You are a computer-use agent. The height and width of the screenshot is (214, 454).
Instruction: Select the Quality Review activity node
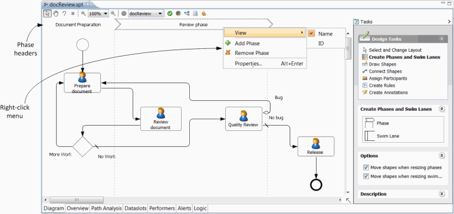pos(244,118)
